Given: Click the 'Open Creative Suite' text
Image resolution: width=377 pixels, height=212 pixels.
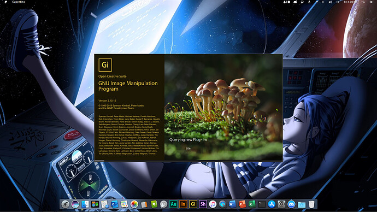Looking at the screenshot, I should (113, 76).
